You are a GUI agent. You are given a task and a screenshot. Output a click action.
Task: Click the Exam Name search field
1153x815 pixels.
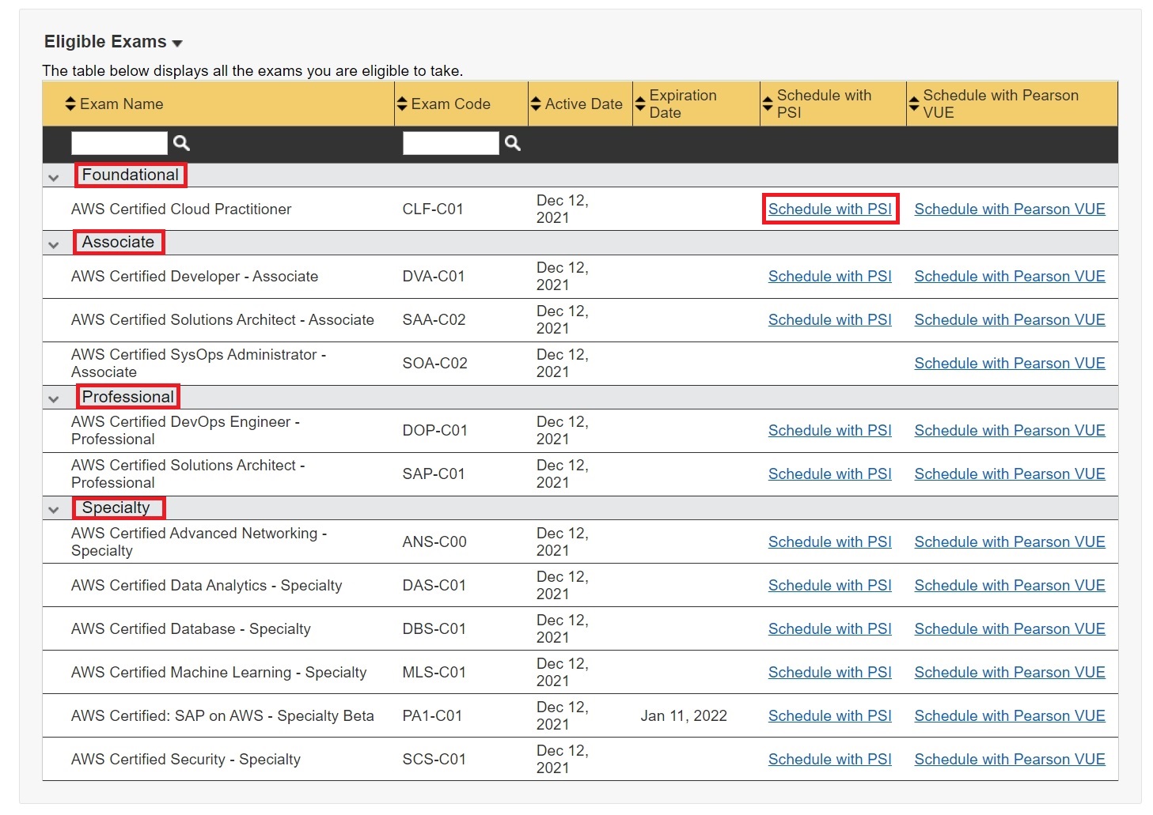[119, 143]
